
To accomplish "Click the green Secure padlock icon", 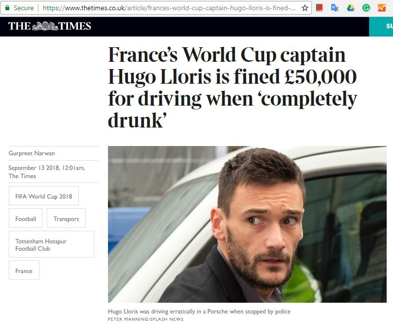I will click(7, 8).
